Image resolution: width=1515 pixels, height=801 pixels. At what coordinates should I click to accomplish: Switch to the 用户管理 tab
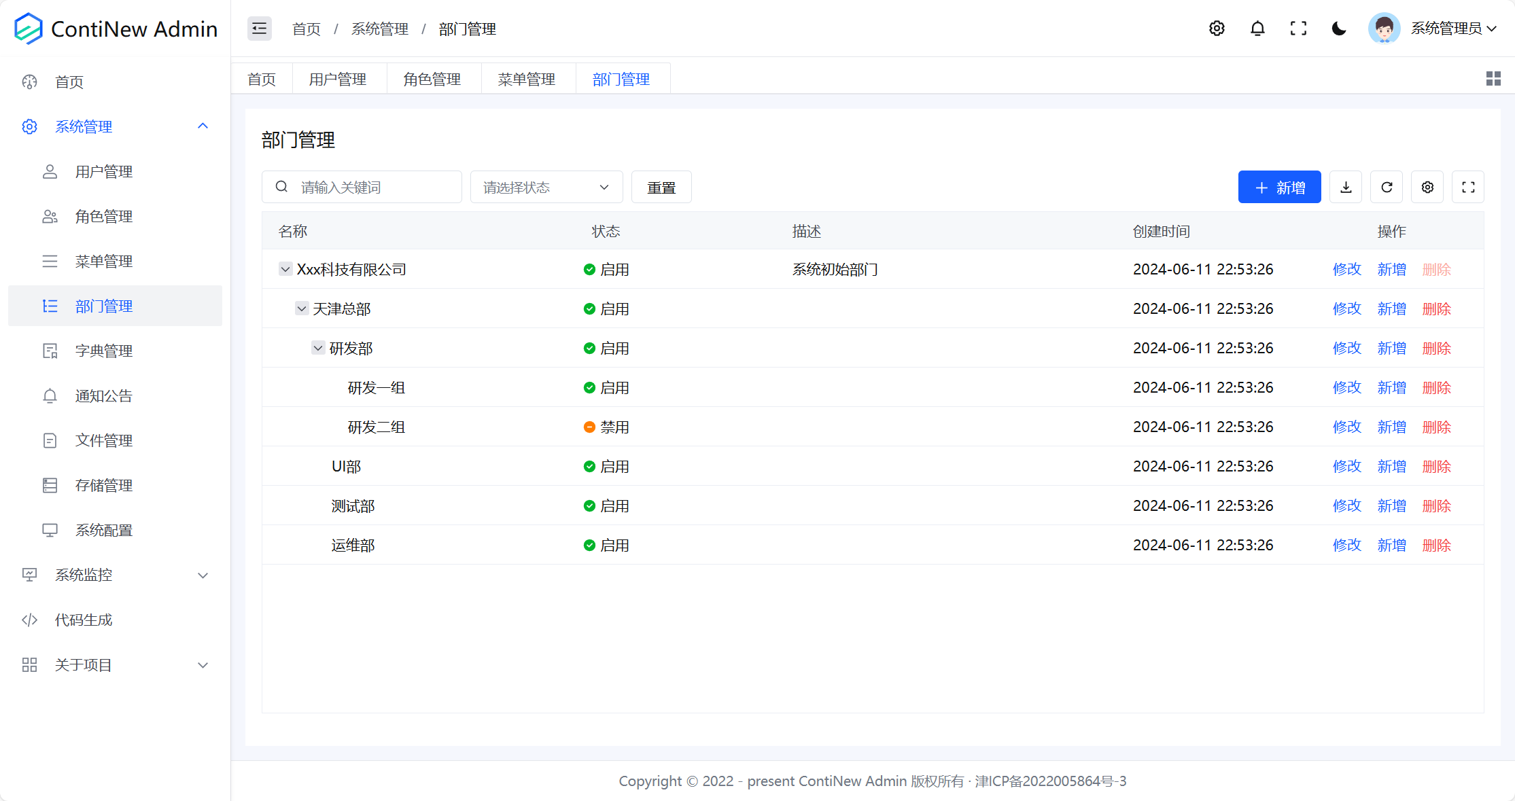(339, 78)
